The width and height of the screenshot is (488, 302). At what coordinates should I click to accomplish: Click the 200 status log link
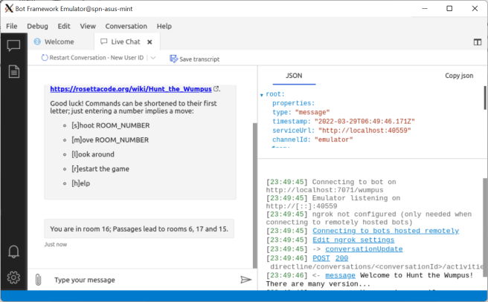[x=341, y=258]
